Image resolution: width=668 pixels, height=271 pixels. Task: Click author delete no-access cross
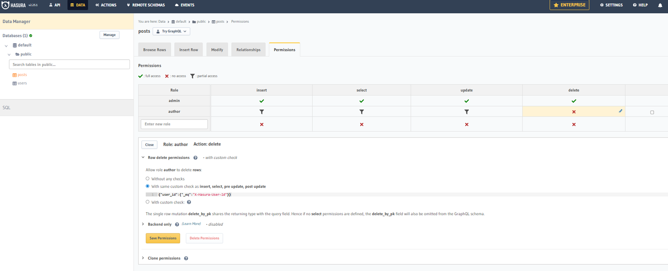click(574, 112)
